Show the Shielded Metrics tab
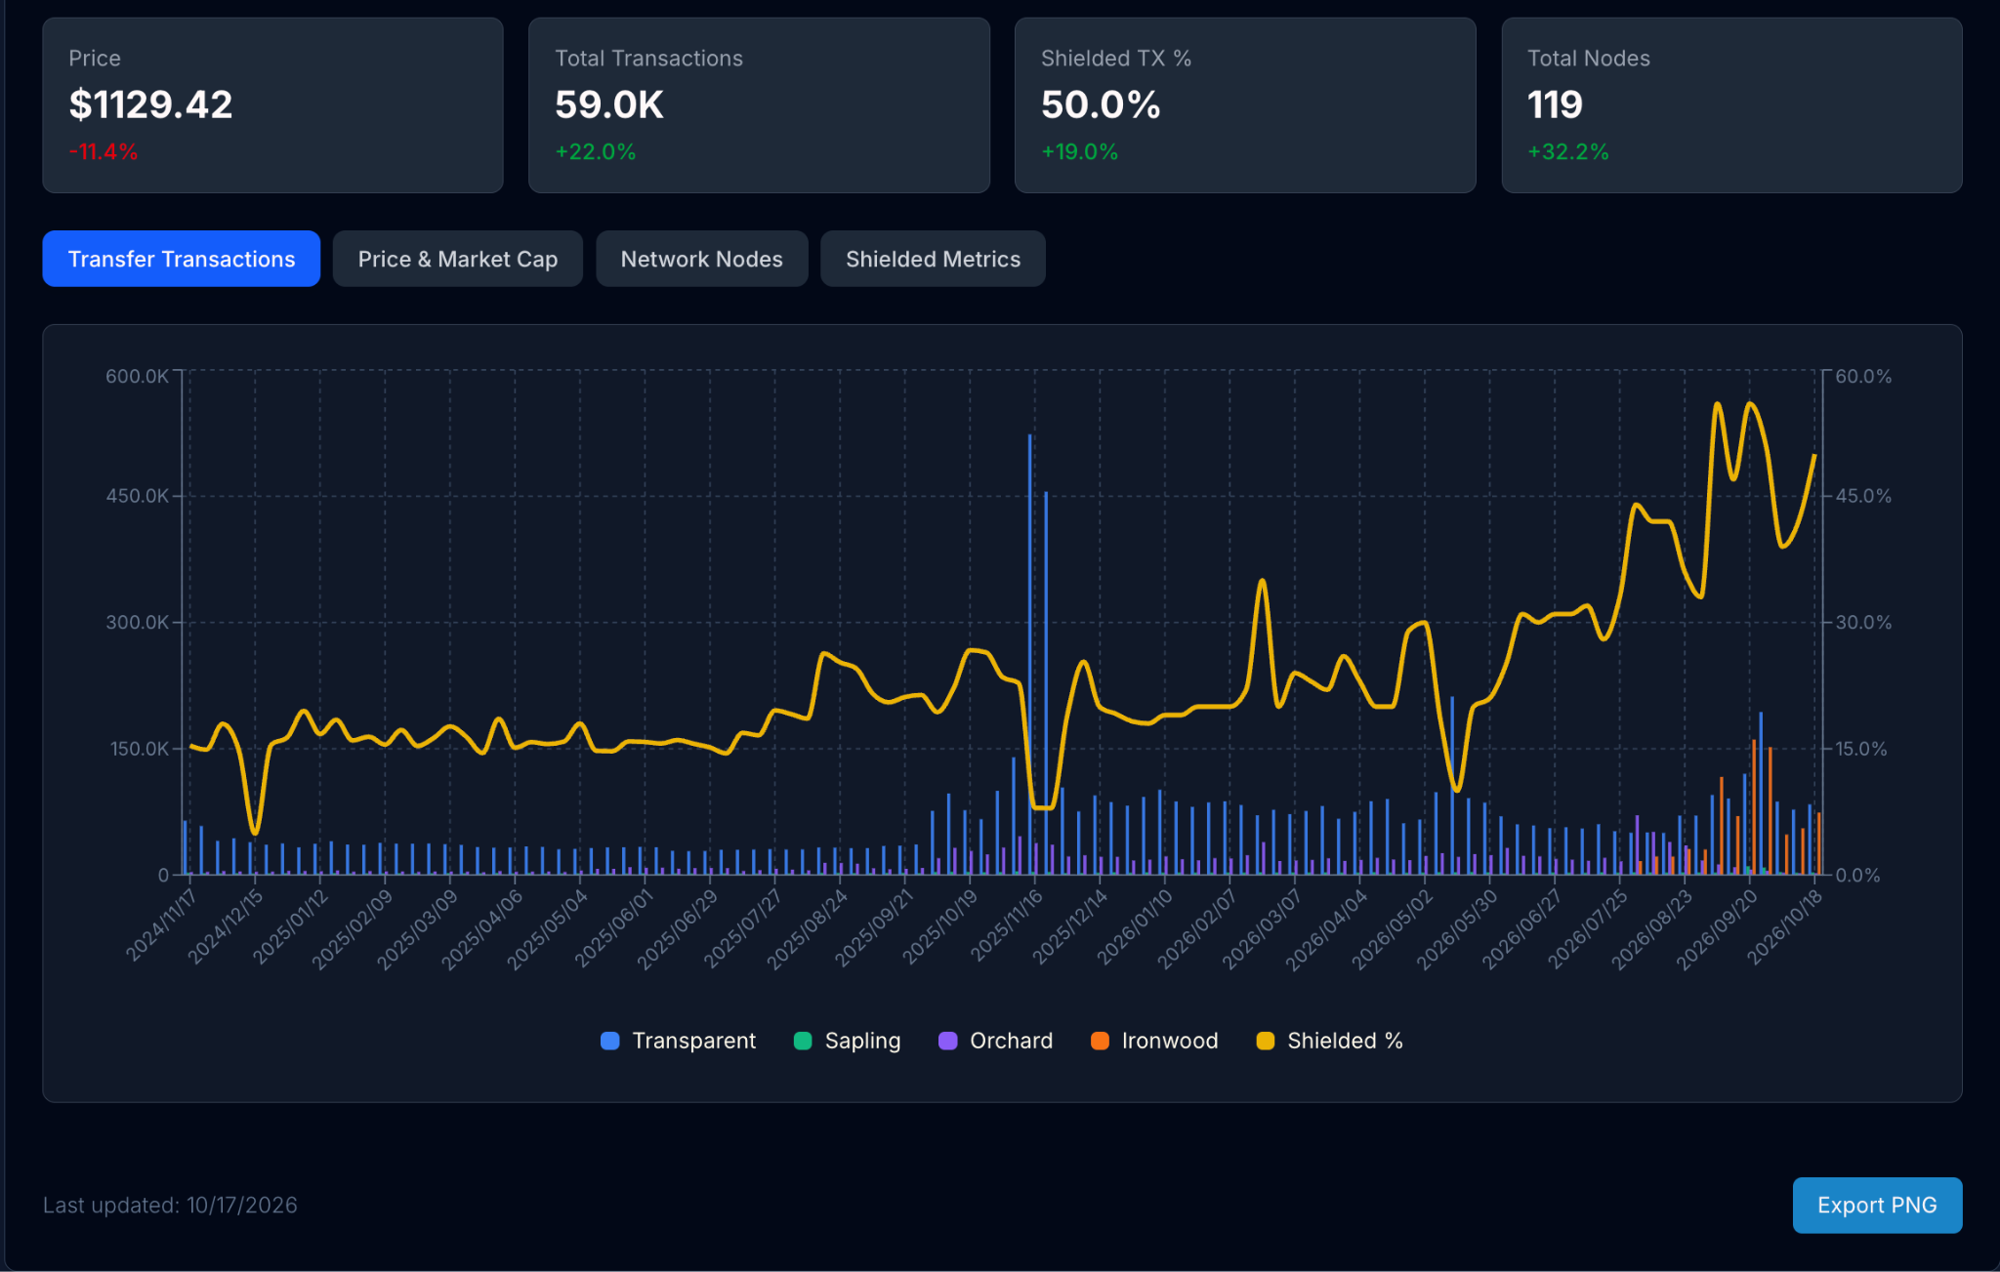The height and width of the screenshot is (1272, 2000). coord(933,259)
